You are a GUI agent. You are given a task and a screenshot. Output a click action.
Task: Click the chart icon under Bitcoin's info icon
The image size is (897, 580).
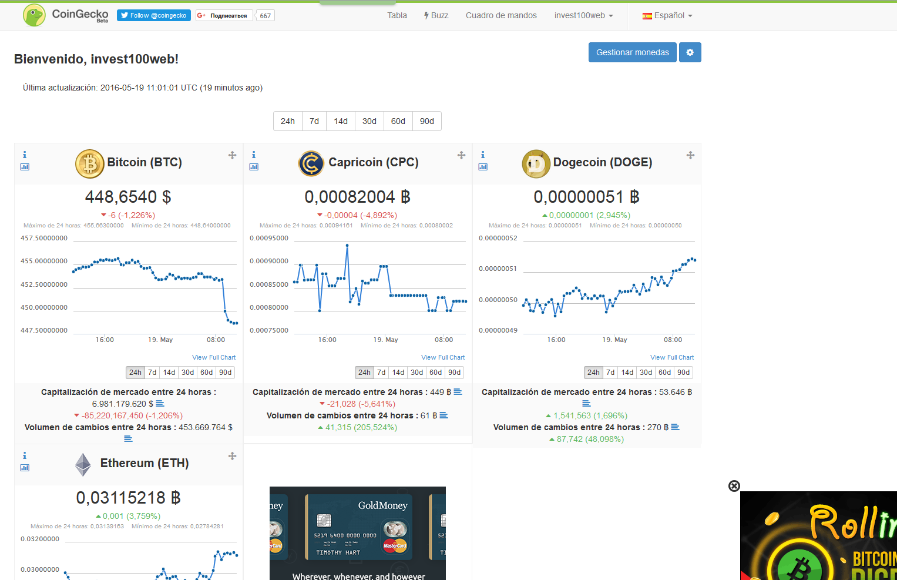click(x=25, y=167)
